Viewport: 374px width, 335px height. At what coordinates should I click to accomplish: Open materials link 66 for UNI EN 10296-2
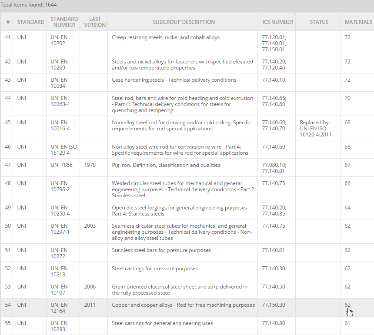(347, 183)
